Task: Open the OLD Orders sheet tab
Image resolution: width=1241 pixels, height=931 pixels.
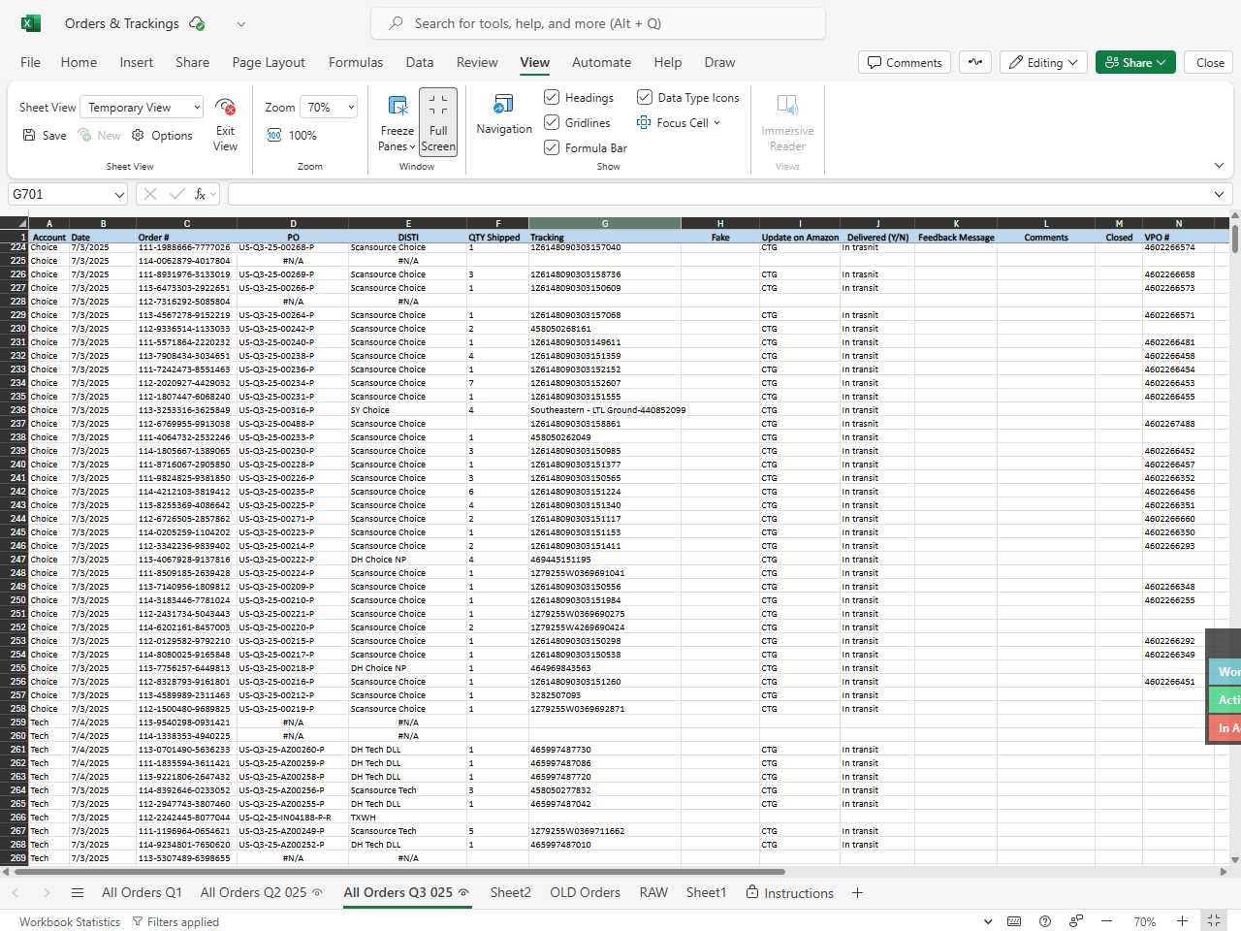Action: click(585, 893)
